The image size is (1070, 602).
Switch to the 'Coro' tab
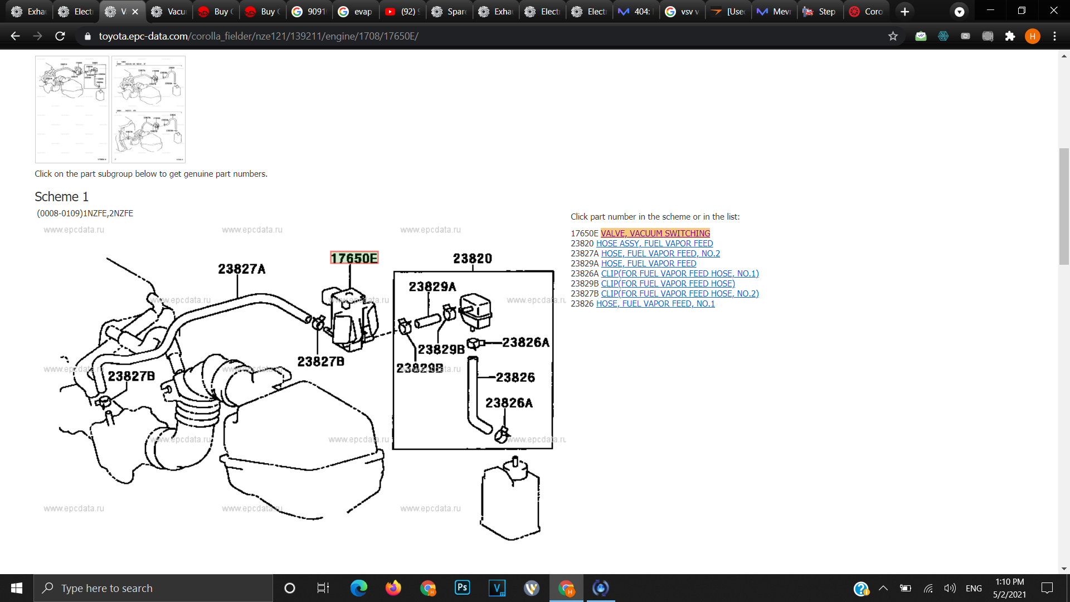click(x=867, y=11)
